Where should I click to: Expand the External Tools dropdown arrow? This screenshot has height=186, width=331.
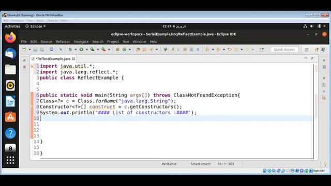pos(109,50)
